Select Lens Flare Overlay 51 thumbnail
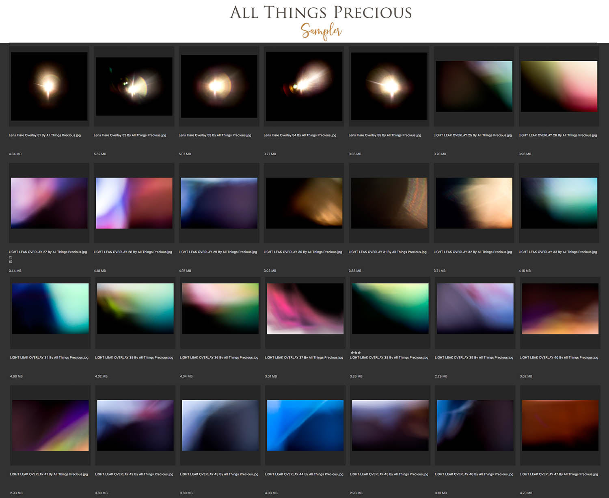This screenshot has height=498, width=609. [49, 86]
